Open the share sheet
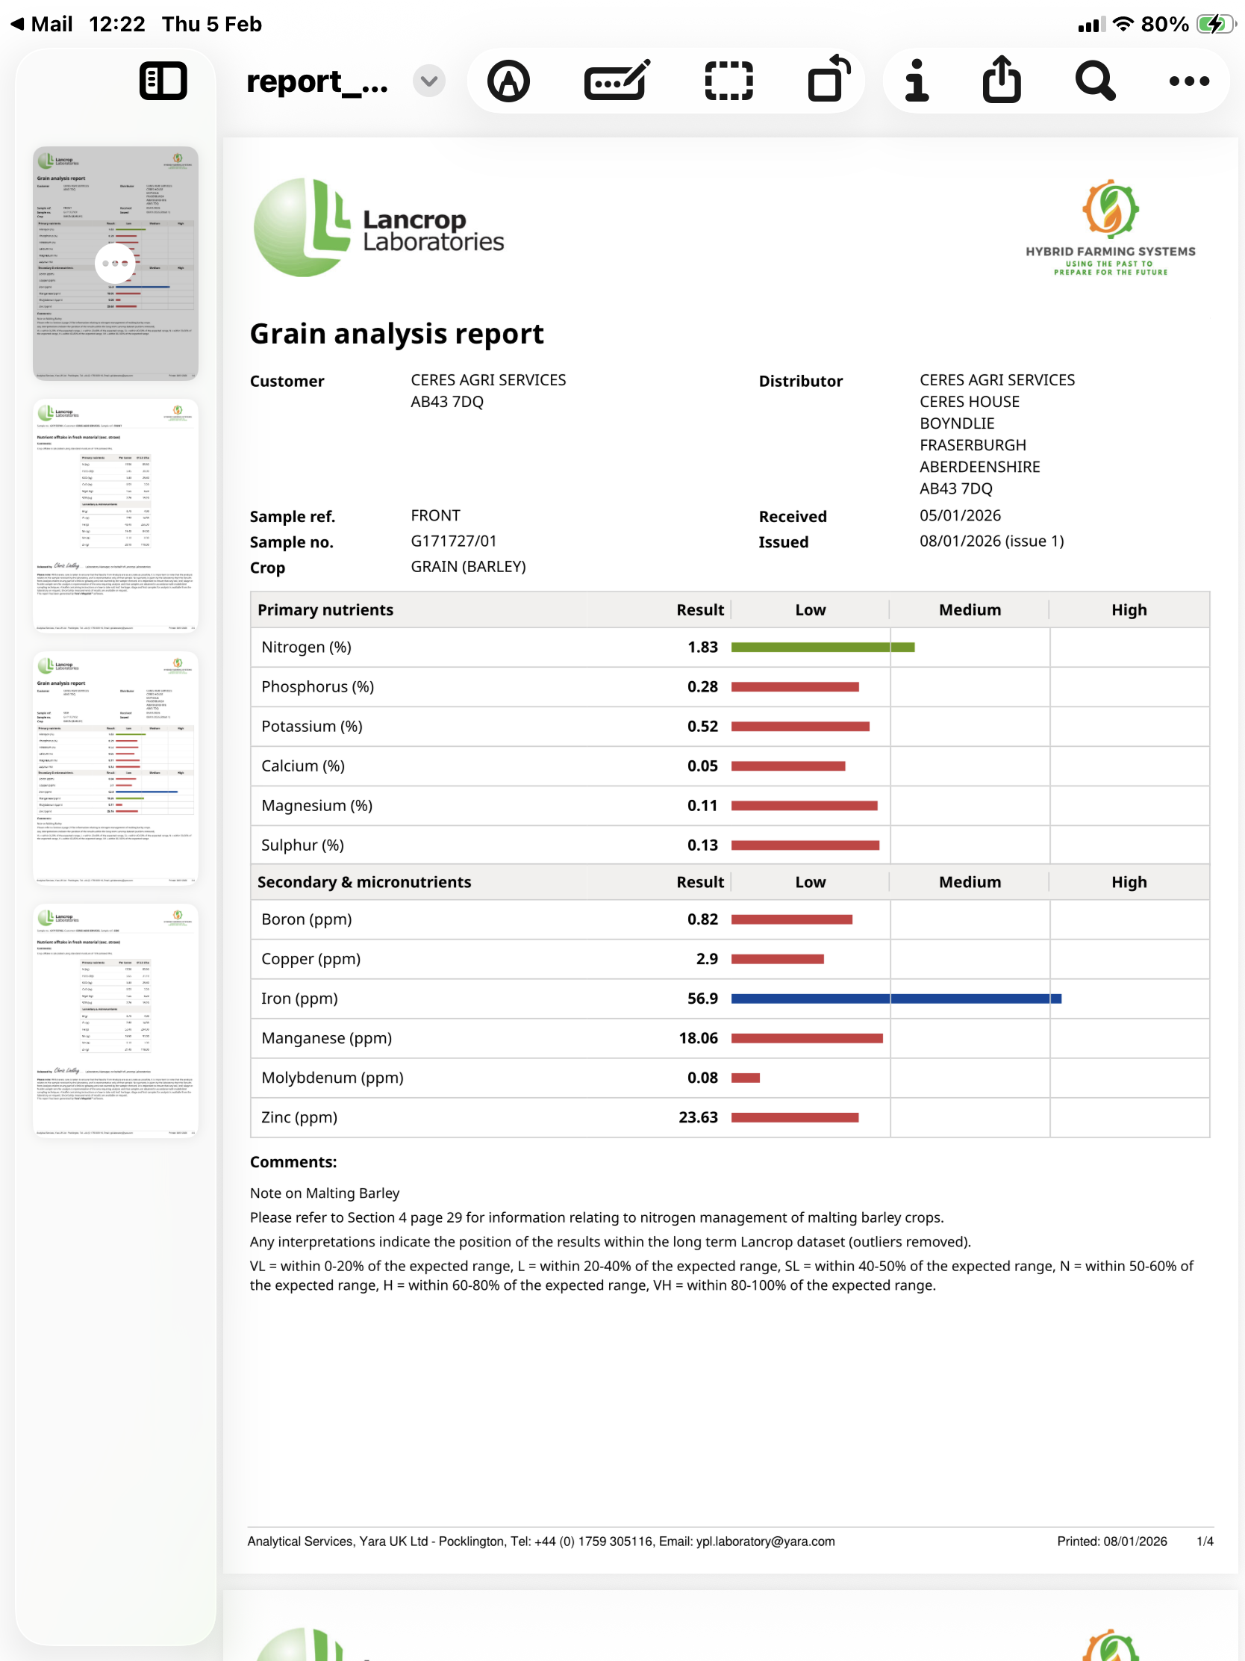 pos(1002,79)
